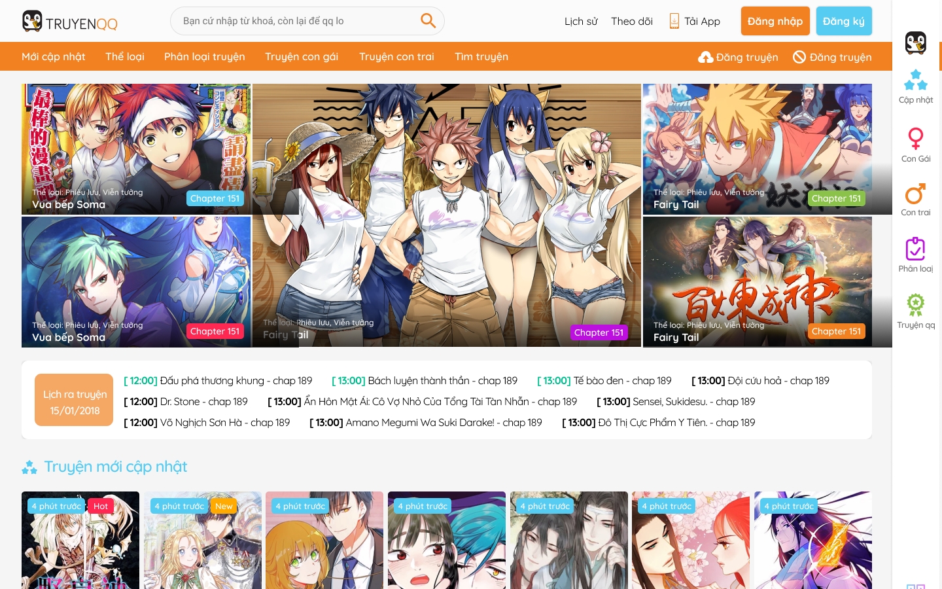
Task: Click the circle-slash icon beside Đăng truyện
Action: [799, 57]
